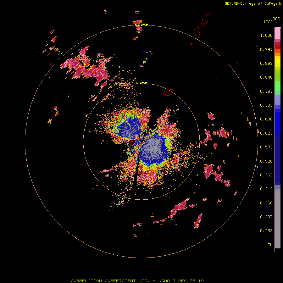Click the 0.627 color scale value

pos(266,133)
